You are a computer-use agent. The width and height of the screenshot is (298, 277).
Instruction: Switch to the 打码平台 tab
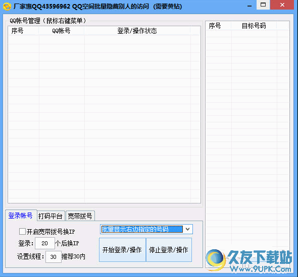[51, 216]
